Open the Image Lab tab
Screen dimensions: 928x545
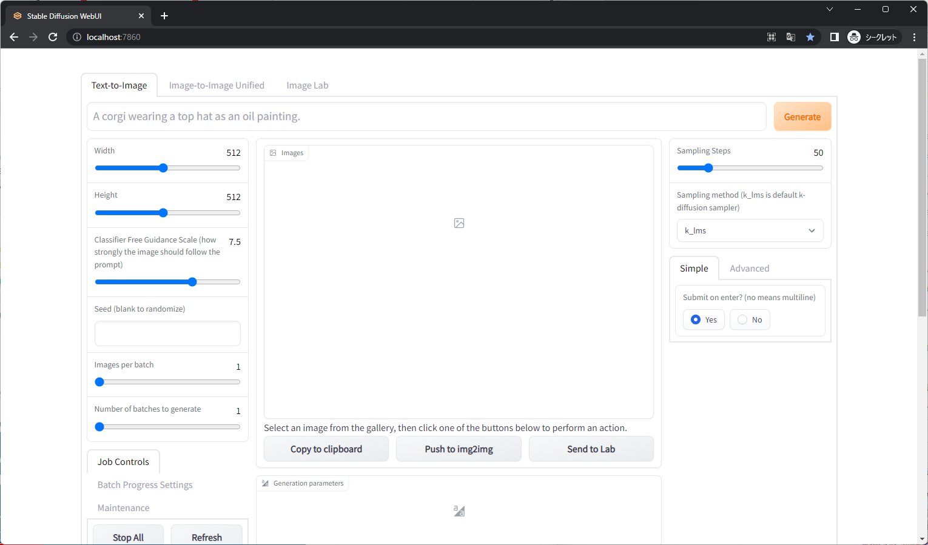tap(307, 85)
